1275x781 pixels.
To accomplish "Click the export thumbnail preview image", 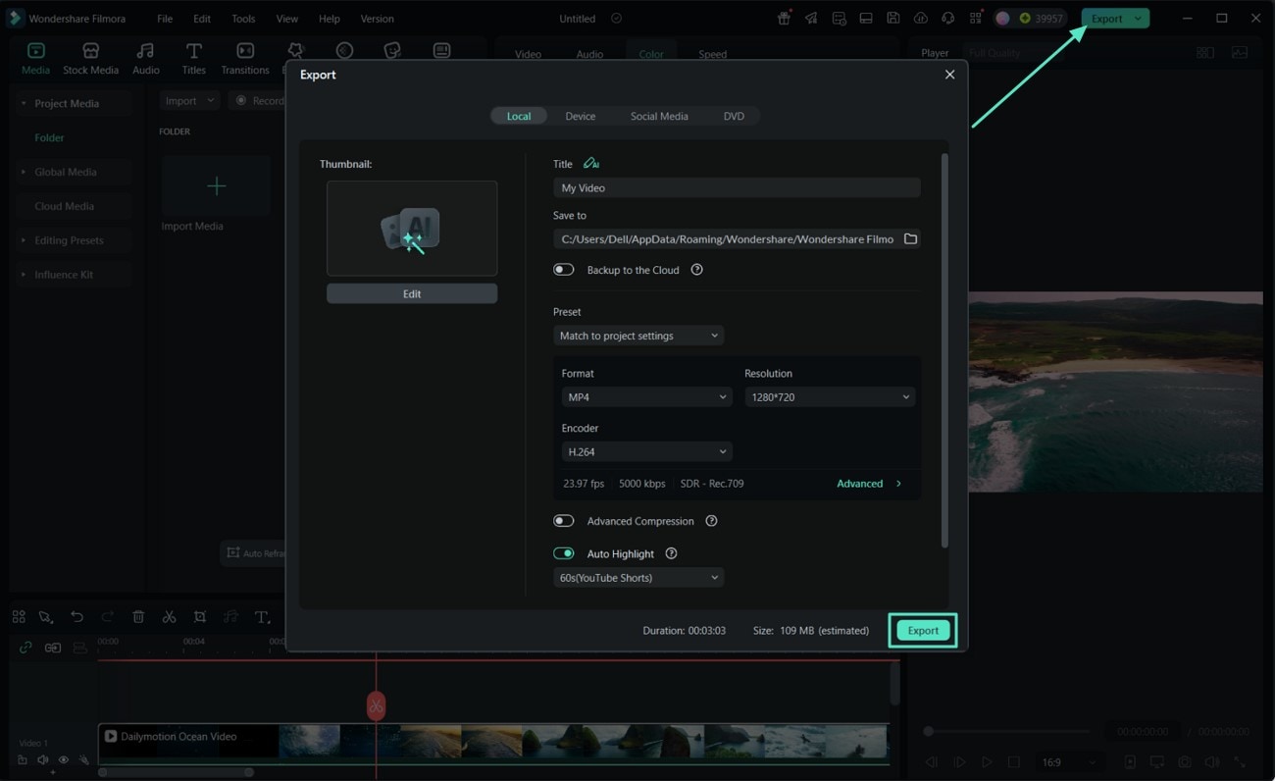I will 412,229.
